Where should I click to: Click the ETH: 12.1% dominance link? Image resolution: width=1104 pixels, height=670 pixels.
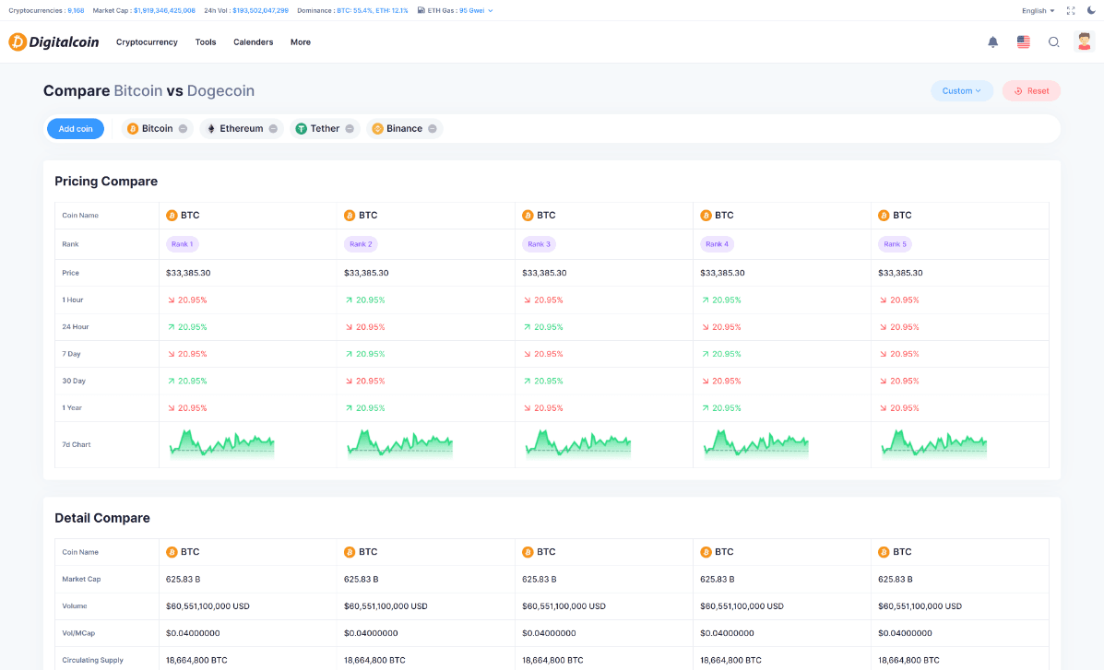391,10
